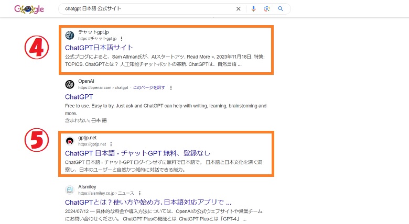Open ChatGPTとは？使い方や始め方 result link

click(148, 203)
